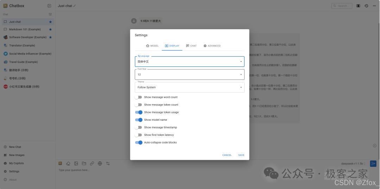Enable Show message timestamp
The height and width of the screenshot is (189, 380).
coord(138,127)
